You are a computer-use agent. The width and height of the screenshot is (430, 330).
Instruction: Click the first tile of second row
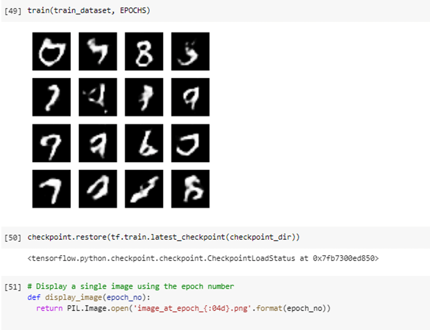(x=52, y=97)
